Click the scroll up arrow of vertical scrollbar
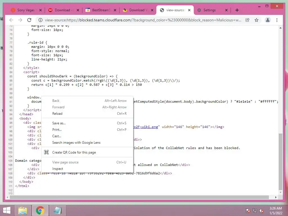This screenshot has width=288, height=216. [280, 28]
